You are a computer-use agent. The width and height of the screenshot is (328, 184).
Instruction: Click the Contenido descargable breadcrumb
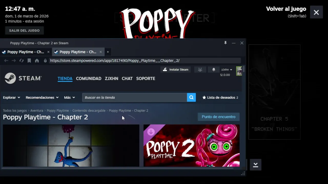coord(89,111)
